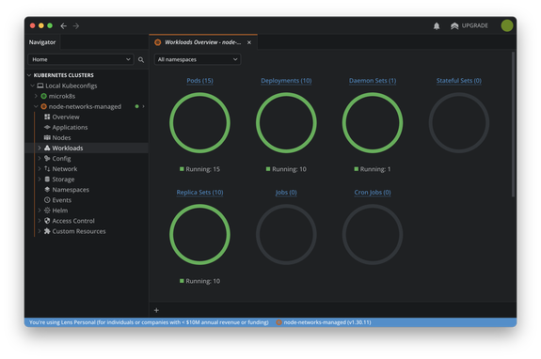The height and width of the screenshot is (359, 541).
Task: Expand the microk8s cluster node
Action: point(36,96)
